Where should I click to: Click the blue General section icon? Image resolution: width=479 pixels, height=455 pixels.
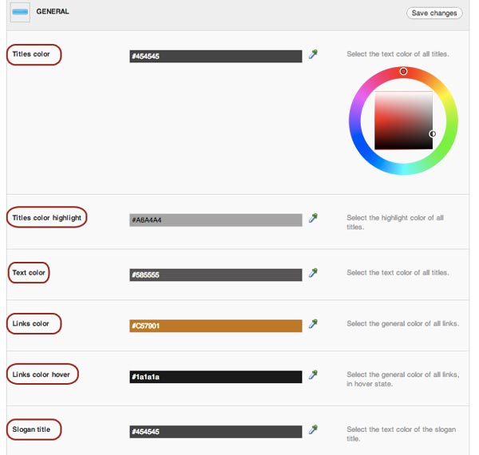[20, 12]
